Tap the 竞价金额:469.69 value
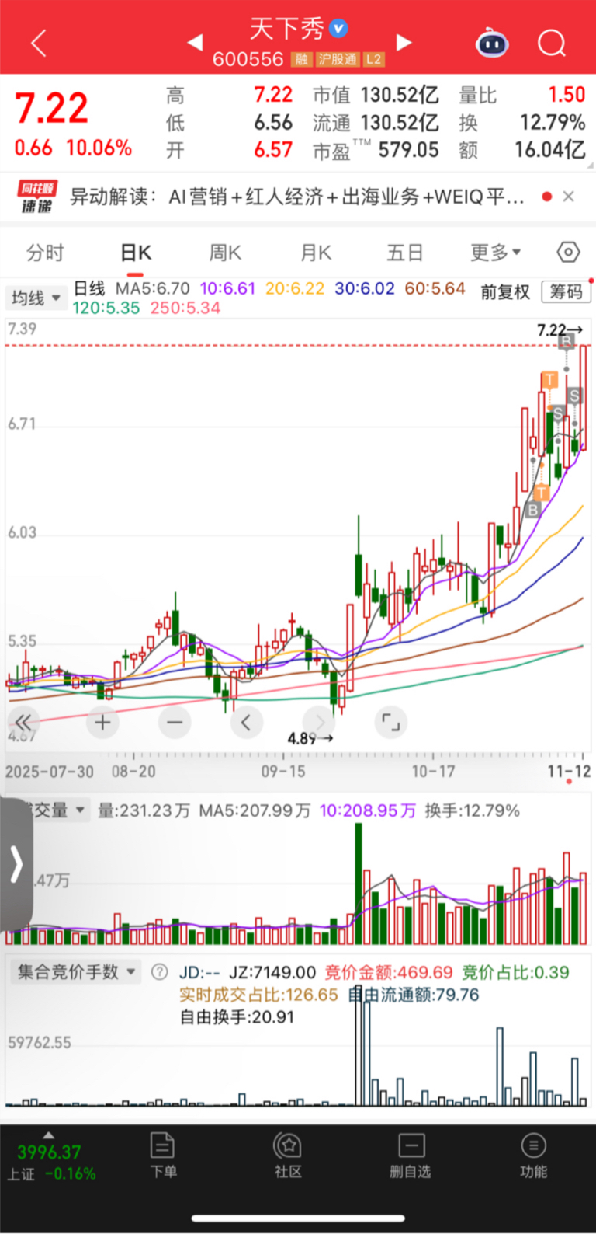Viewport: 596px width, 1234px height. click(x=389, y=972)
